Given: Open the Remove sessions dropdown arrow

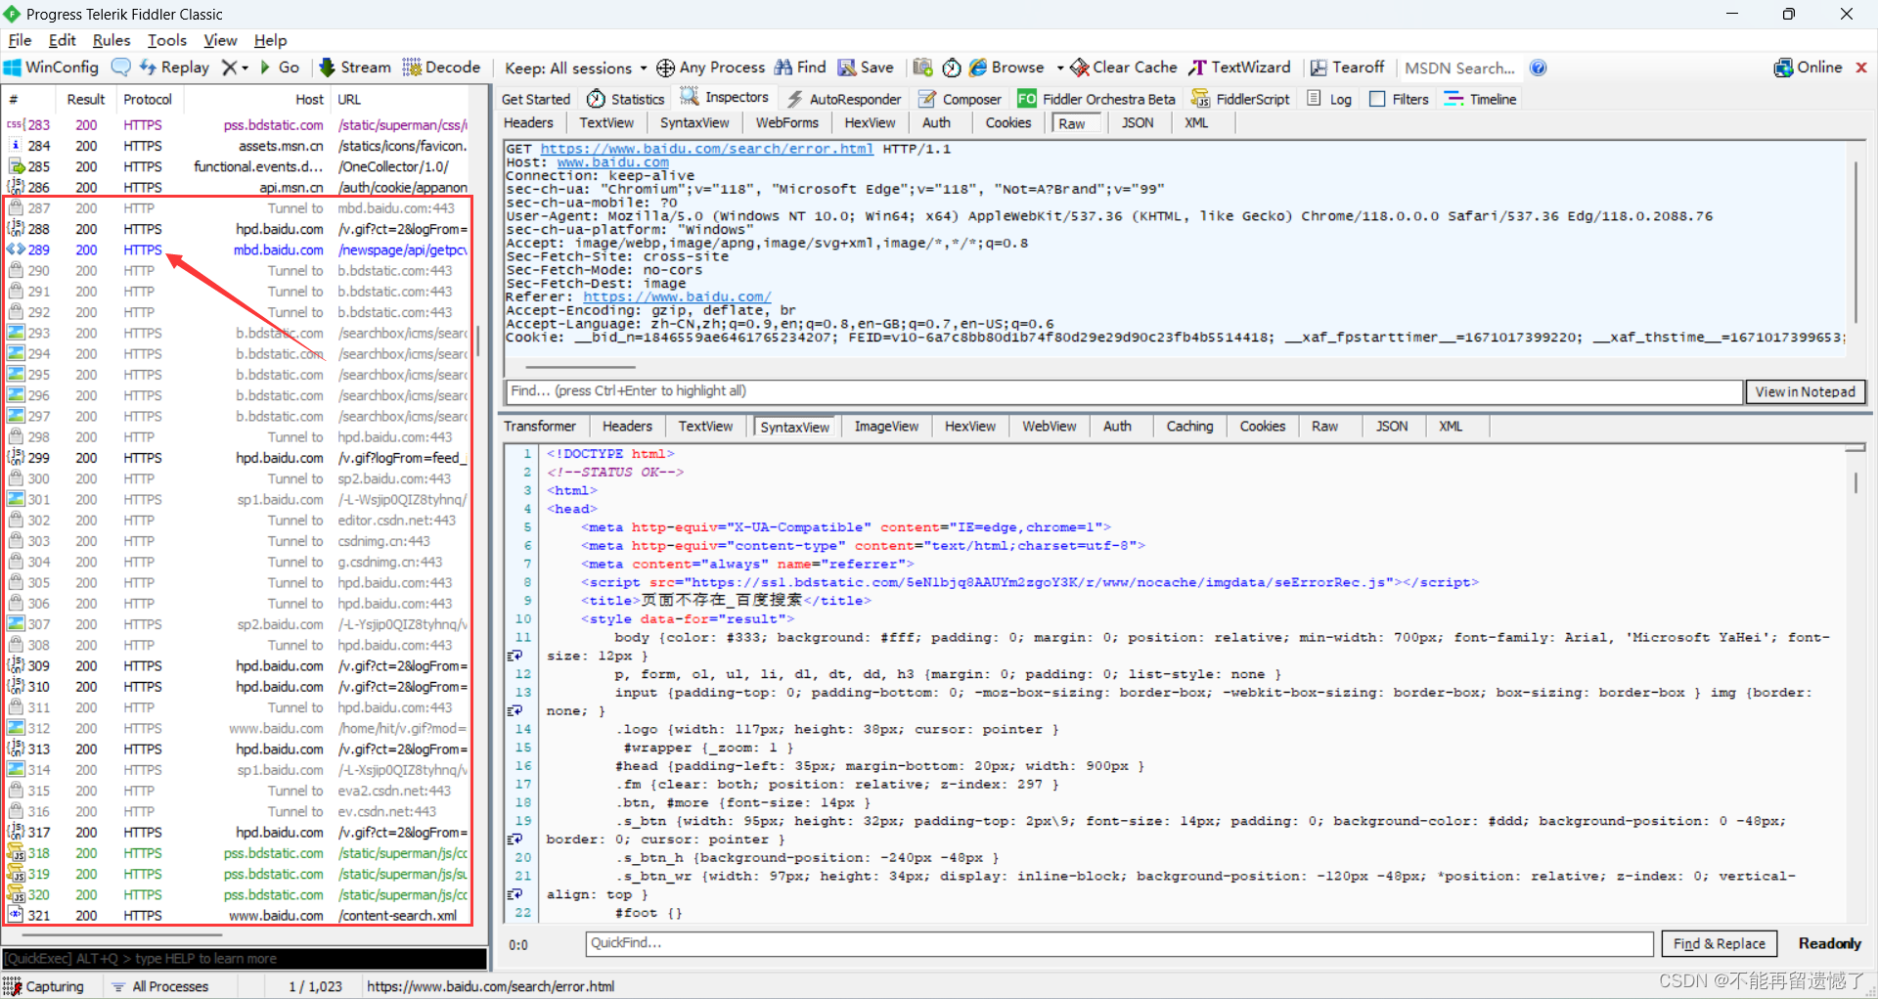Looking at the screenshot, I should coord(246,68).
